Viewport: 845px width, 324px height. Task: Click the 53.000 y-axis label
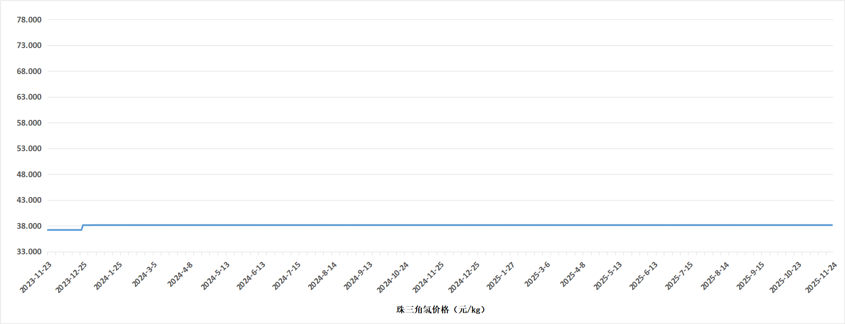pos(29,149)
